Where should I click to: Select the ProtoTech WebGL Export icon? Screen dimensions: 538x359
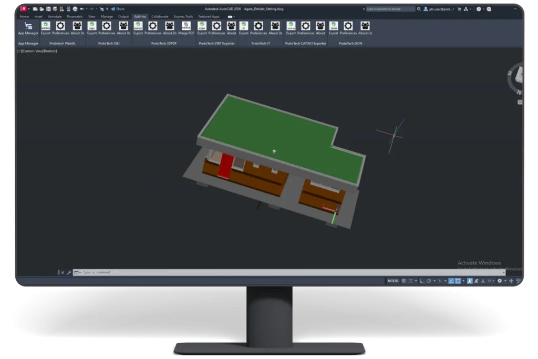(46, 26)
